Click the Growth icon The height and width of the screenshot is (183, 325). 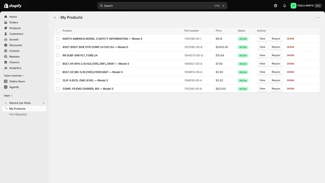point(6,39)
